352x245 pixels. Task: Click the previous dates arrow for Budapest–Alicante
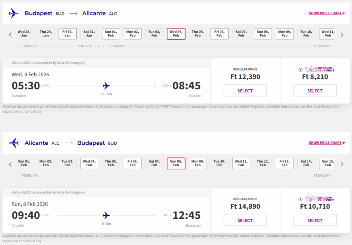click(10, 35)
